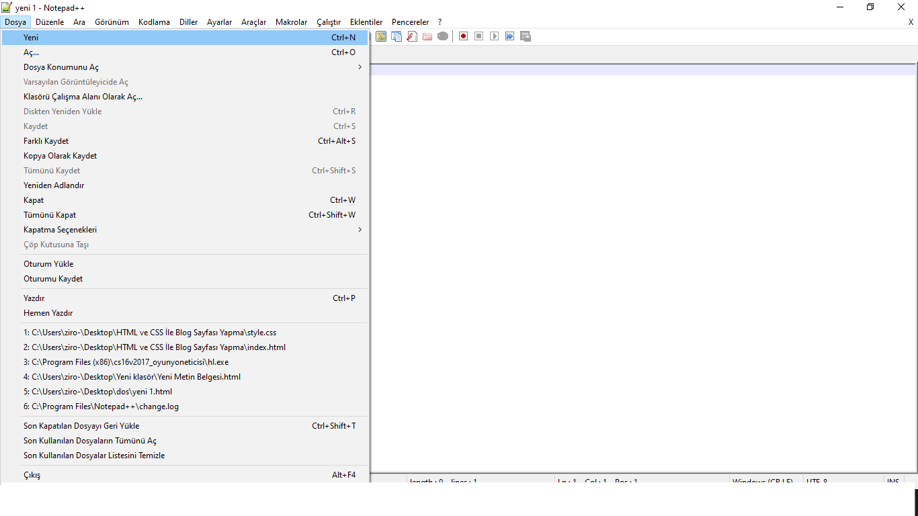
Task: Open the Pencereler menu
Action: pos(410,22)
